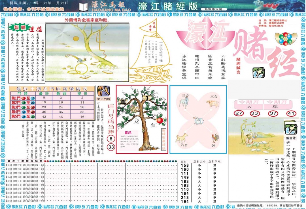
Task: Click the 喜訊 pink button
Action: tap(128, 133)
